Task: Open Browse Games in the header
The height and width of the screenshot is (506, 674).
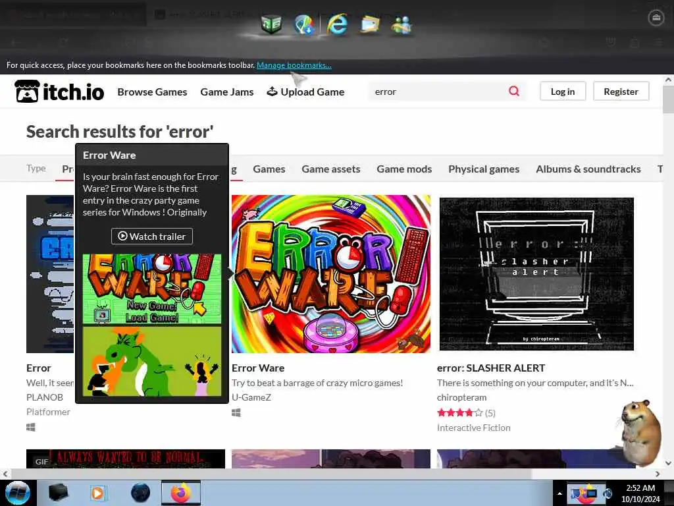Action: coord(152,92)
